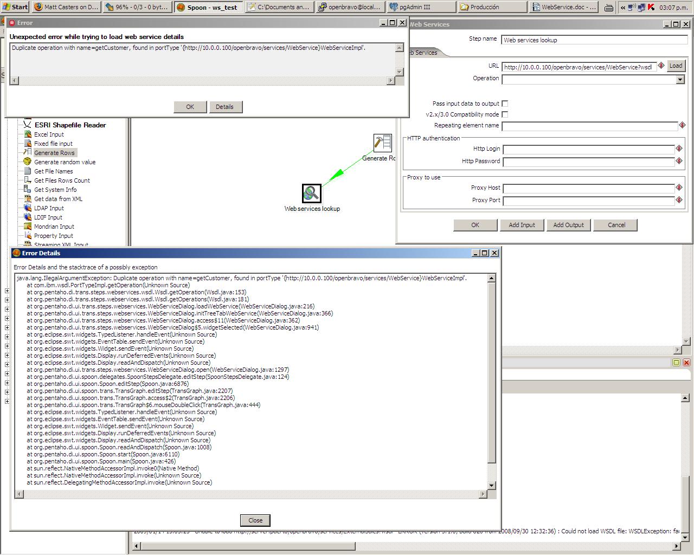Click the Load button next to URL
The image size is (694, 555).
676,66
